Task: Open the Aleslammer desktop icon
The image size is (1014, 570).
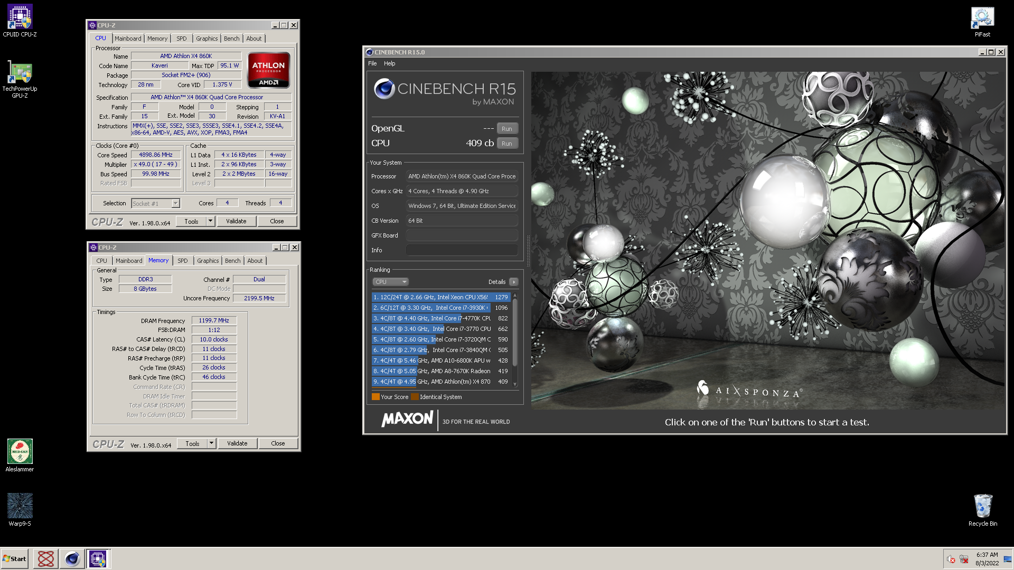Action: pyautogui.click(x=20, y=455)
